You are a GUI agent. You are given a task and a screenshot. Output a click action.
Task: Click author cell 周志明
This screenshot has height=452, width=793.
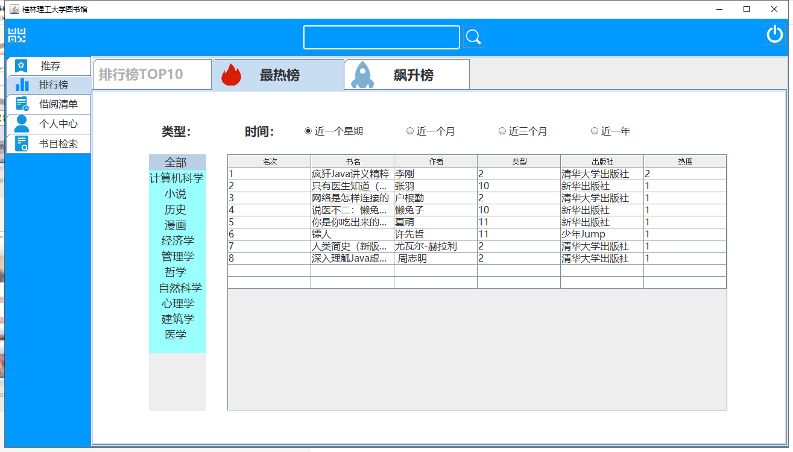(436, 259)
